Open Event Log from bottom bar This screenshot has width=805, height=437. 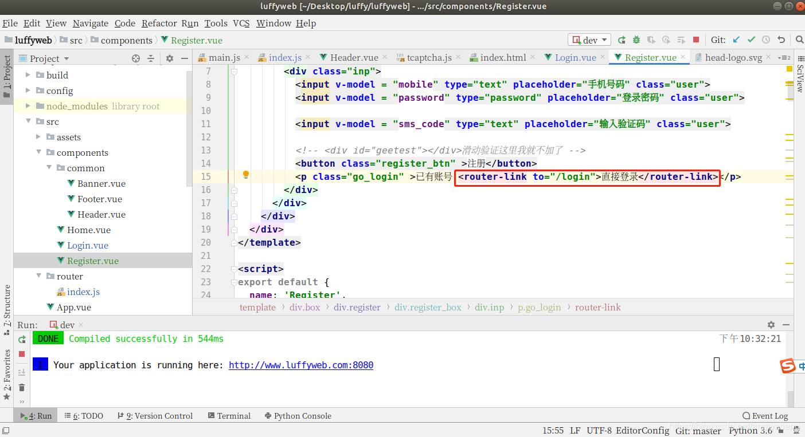click(x=765, y=416)
